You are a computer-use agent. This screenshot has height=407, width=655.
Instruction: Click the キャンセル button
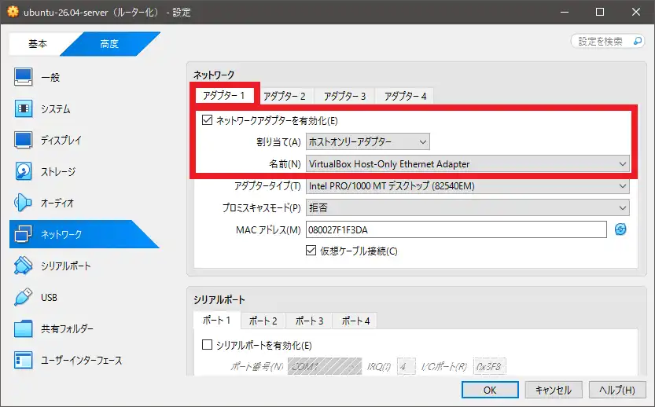[554, 390]
